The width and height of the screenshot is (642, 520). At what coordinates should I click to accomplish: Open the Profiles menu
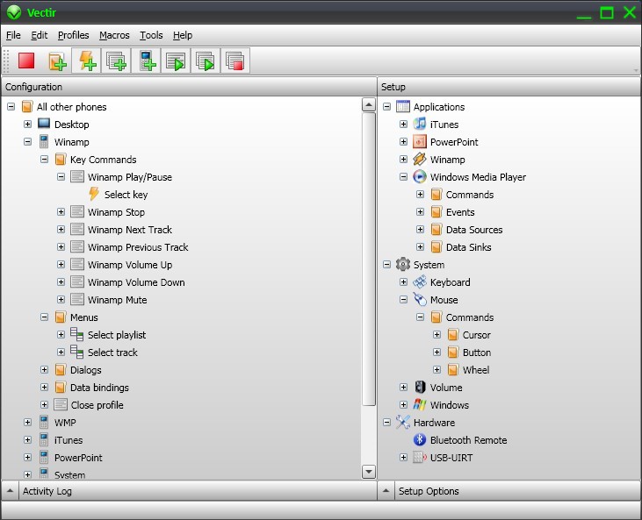tap(73, 35)
